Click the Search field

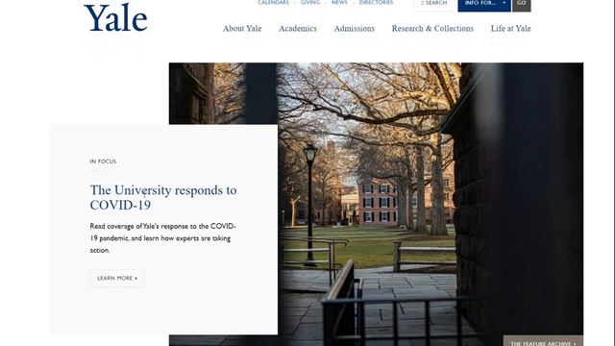(433, 5)
